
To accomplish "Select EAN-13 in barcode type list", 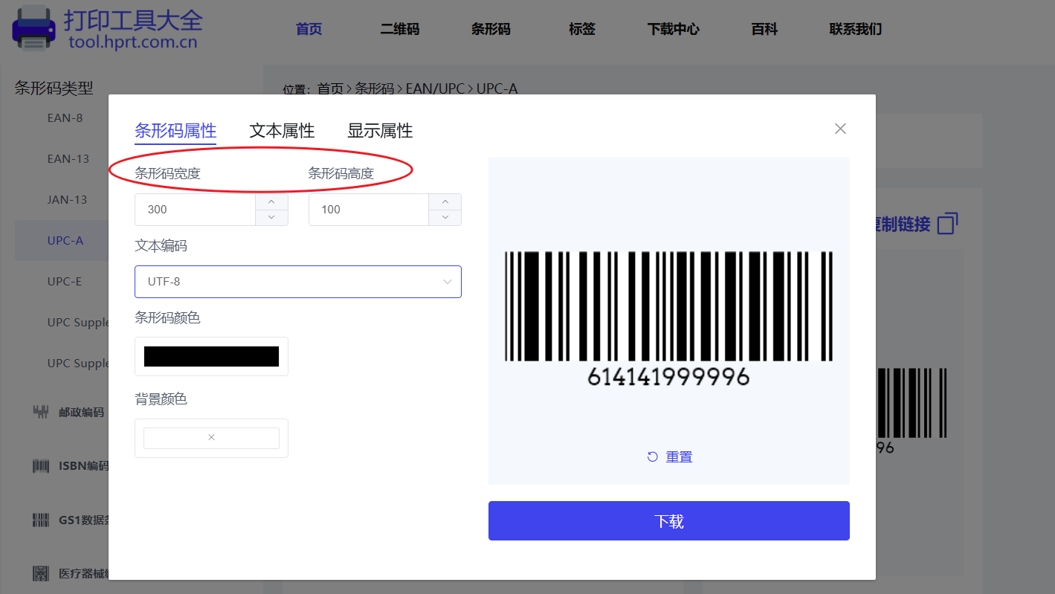I will (68, 158).
